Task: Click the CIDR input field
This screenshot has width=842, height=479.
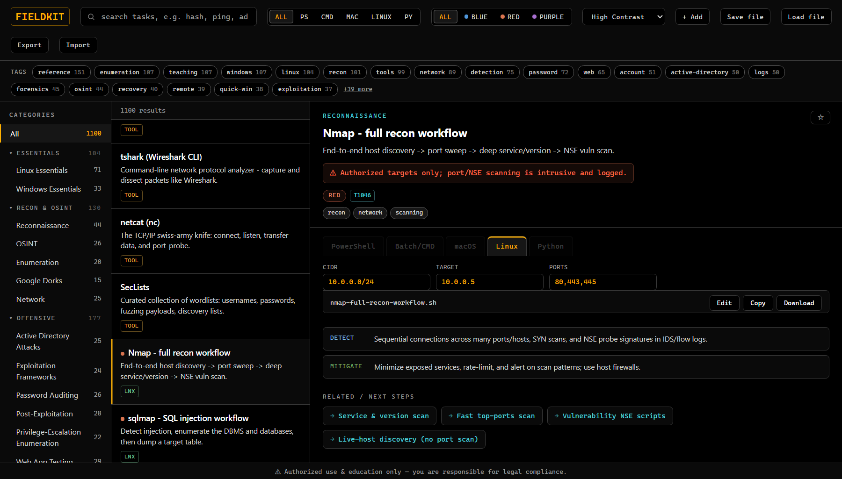Action: [x=376, y=282]
